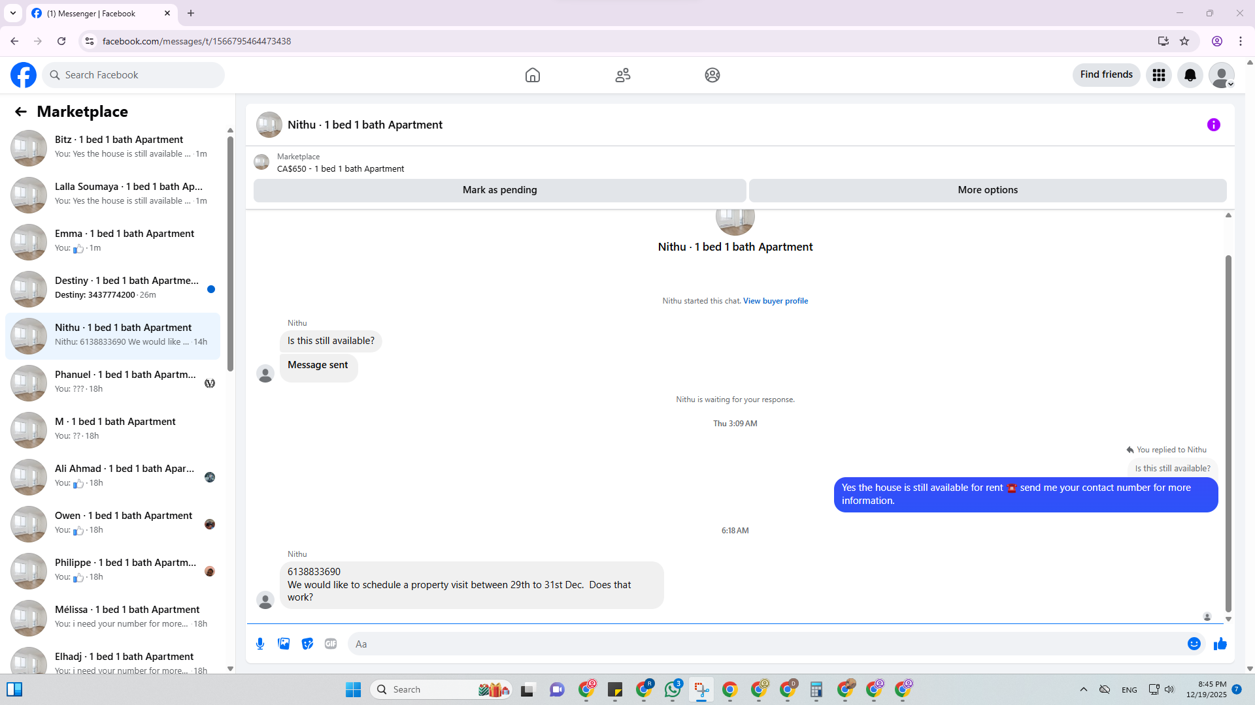Go to Facebook Home tab
Screen dimensions: 1255x705
click(x=532, y=75)
